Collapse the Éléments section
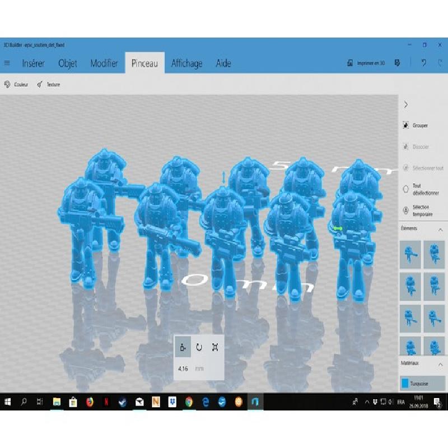Viewport: 448px width, 448px height. tap(440, 230)
